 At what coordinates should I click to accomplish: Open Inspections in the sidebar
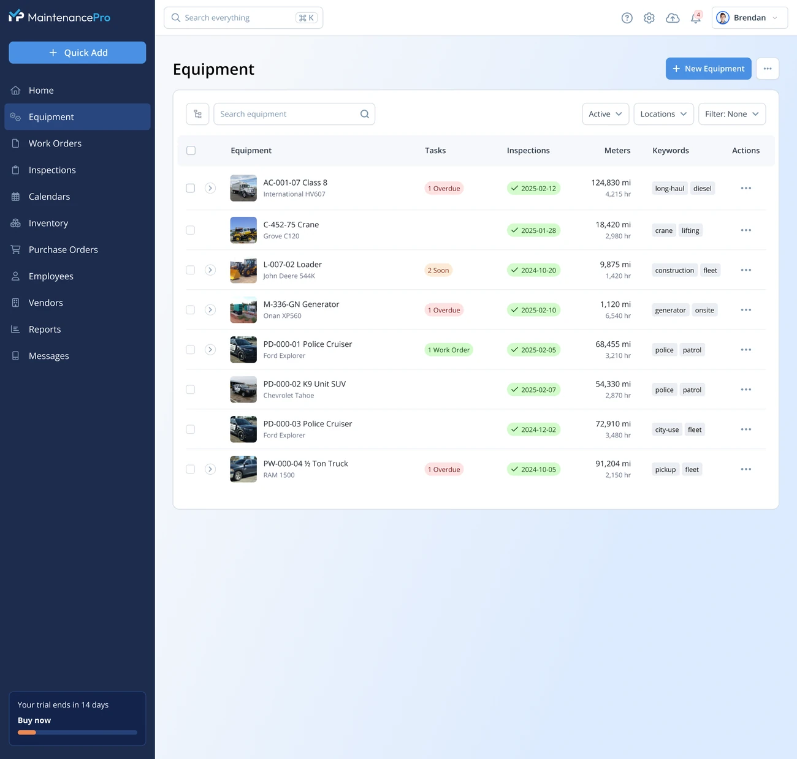77,170
